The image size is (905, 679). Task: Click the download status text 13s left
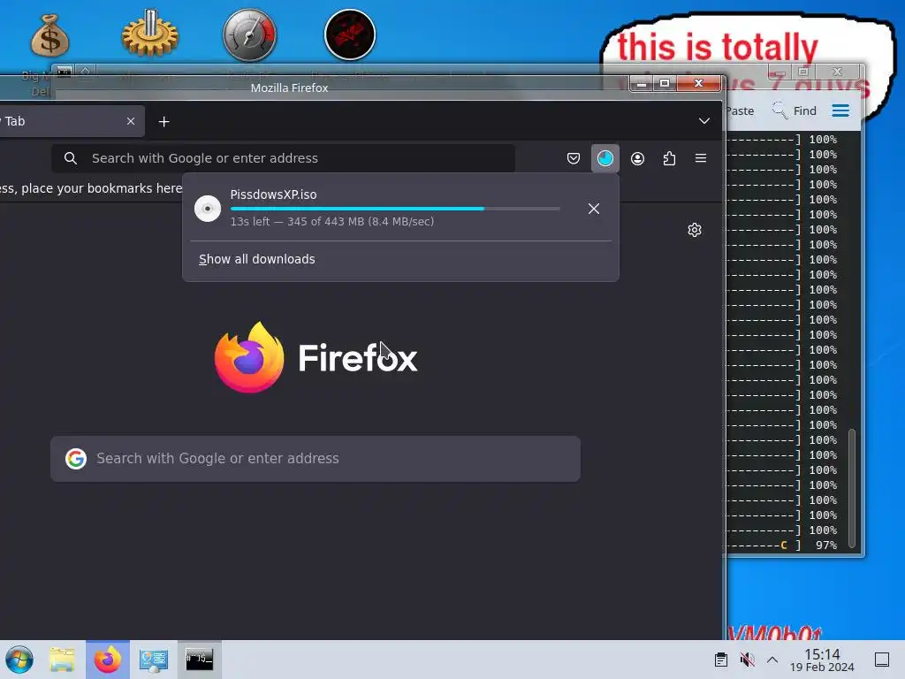332,222
